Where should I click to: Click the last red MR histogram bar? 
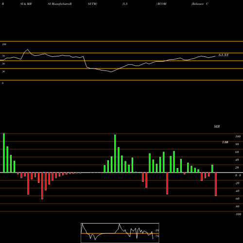pos(216,184)
